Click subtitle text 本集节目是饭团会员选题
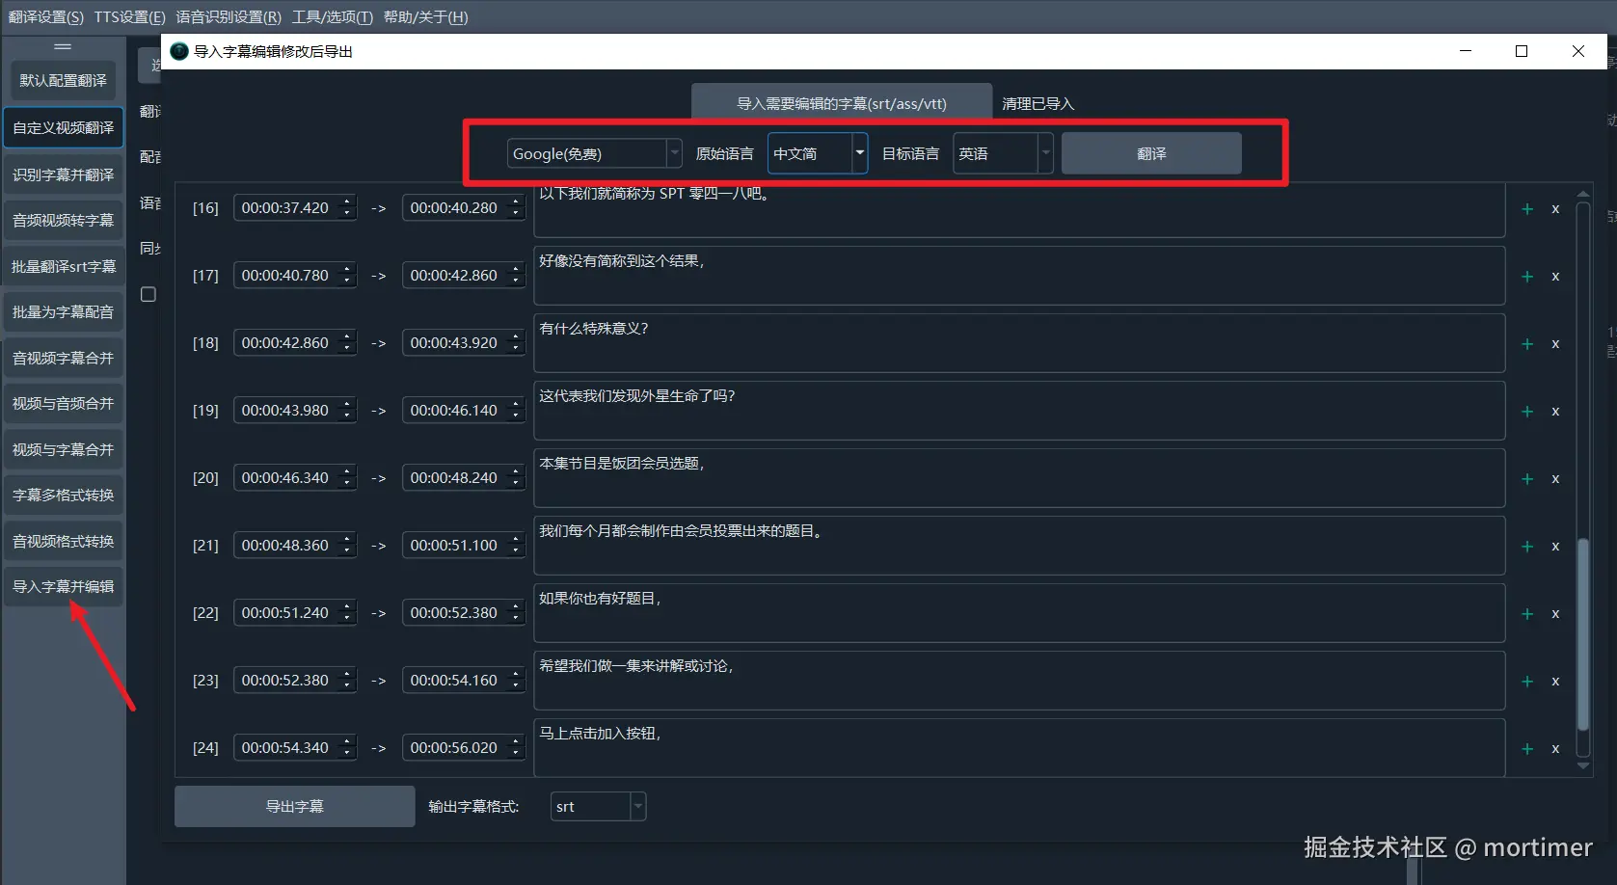 coord(622,463)
